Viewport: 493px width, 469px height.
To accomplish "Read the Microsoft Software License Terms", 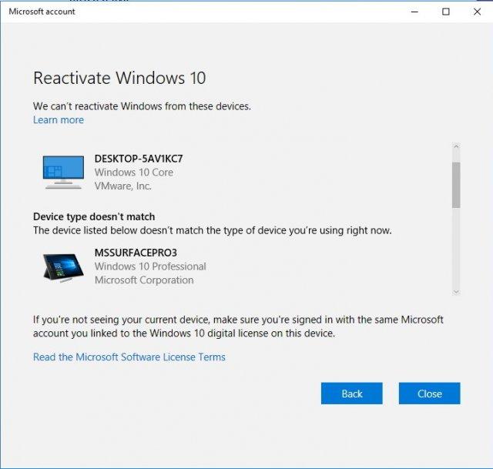I will pyautogui.click(x=129, y=357).
